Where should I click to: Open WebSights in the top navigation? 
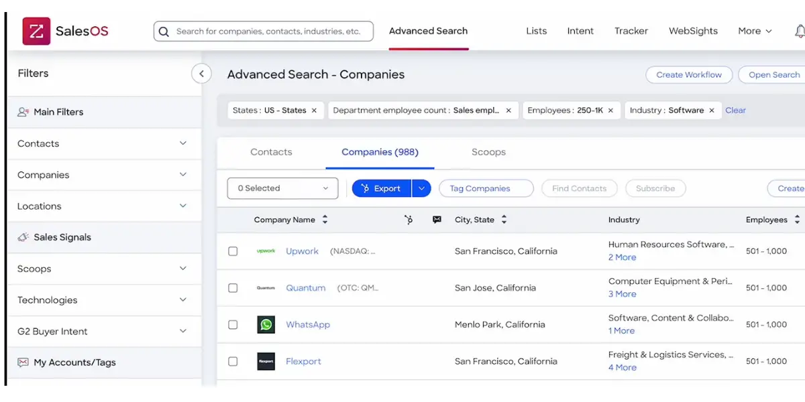pos(693,31)
